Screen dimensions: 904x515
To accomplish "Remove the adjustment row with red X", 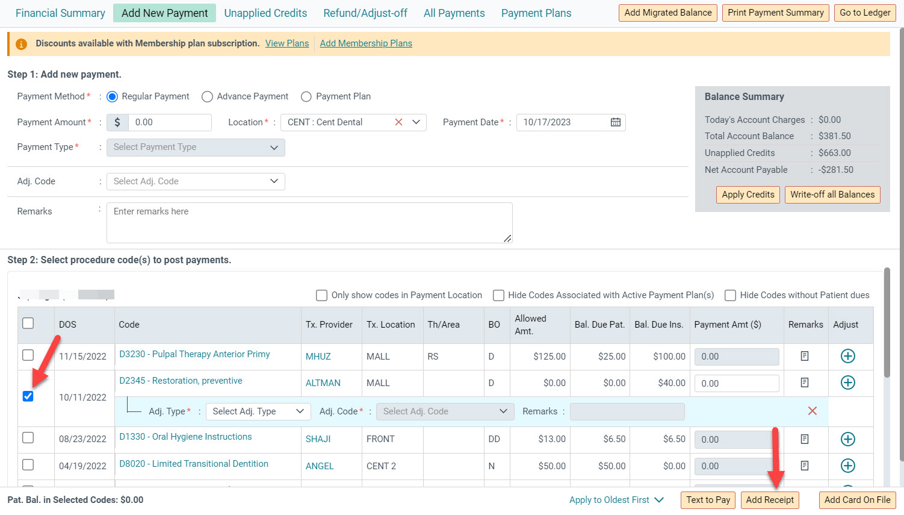I will [813, 411].
